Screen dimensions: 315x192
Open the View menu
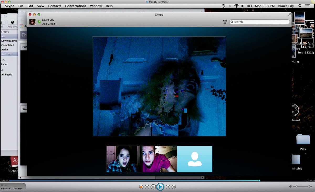41,6
